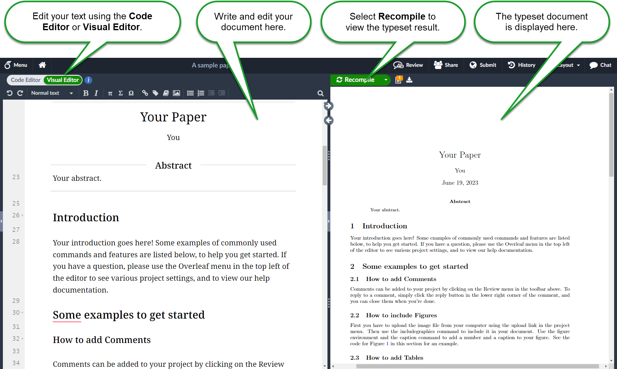Toggle Visual Editor mode on
The height and width of the screenshot is (369, 617).
point(64,80)
